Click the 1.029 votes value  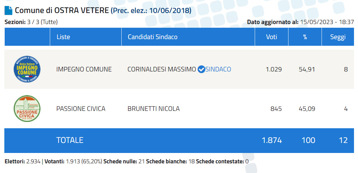coord(274,69)
